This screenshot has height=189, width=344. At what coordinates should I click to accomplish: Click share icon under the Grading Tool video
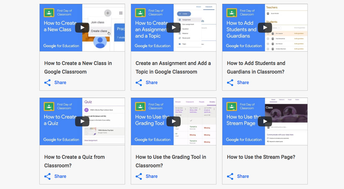tap(139, 176)
